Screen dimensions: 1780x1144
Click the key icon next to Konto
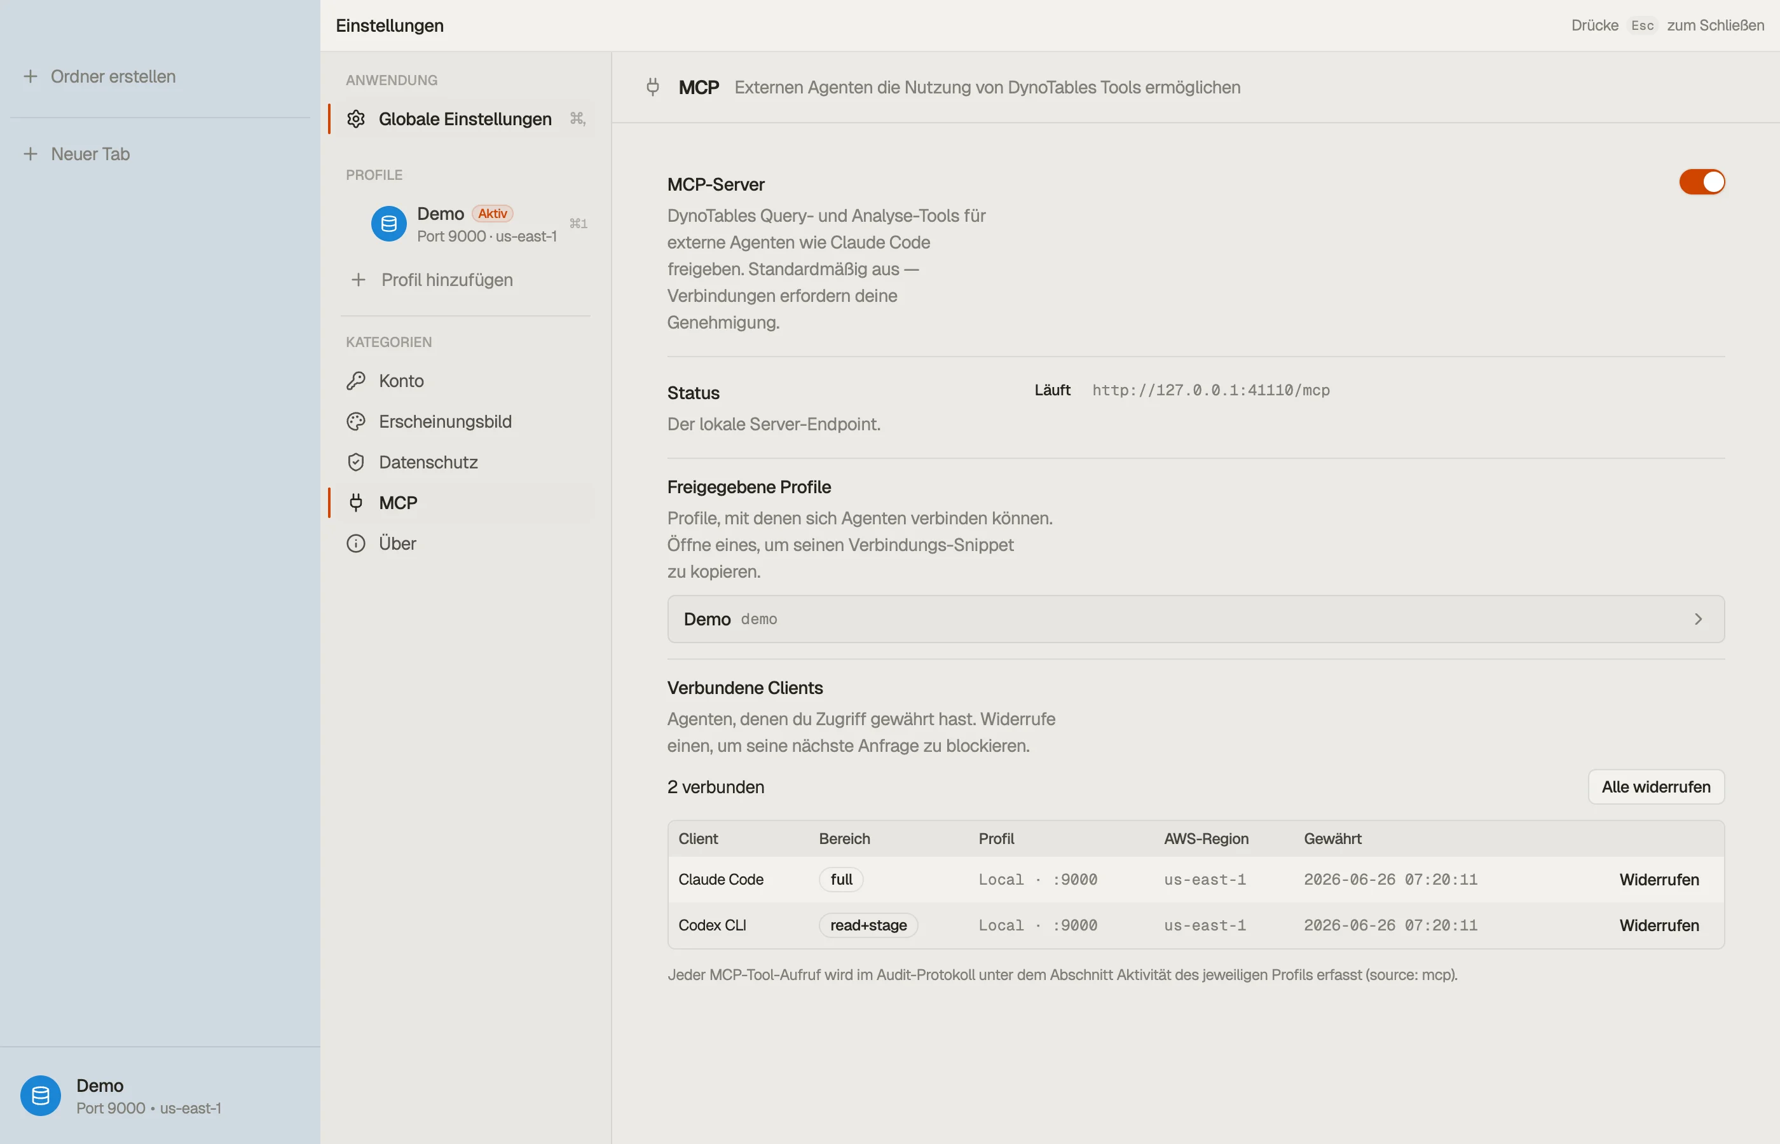coord(356,381)
